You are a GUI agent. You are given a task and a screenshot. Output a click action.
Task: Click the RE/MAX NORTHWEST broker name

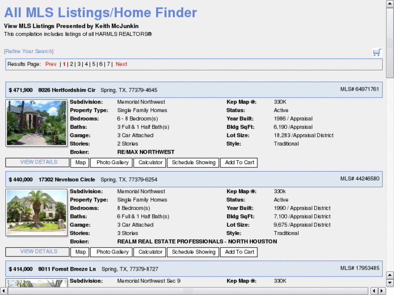point(146,152)
